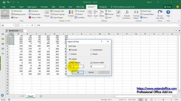Switch to the Home tab
Viewport: 181px width, 101px height.
[13, 7]
